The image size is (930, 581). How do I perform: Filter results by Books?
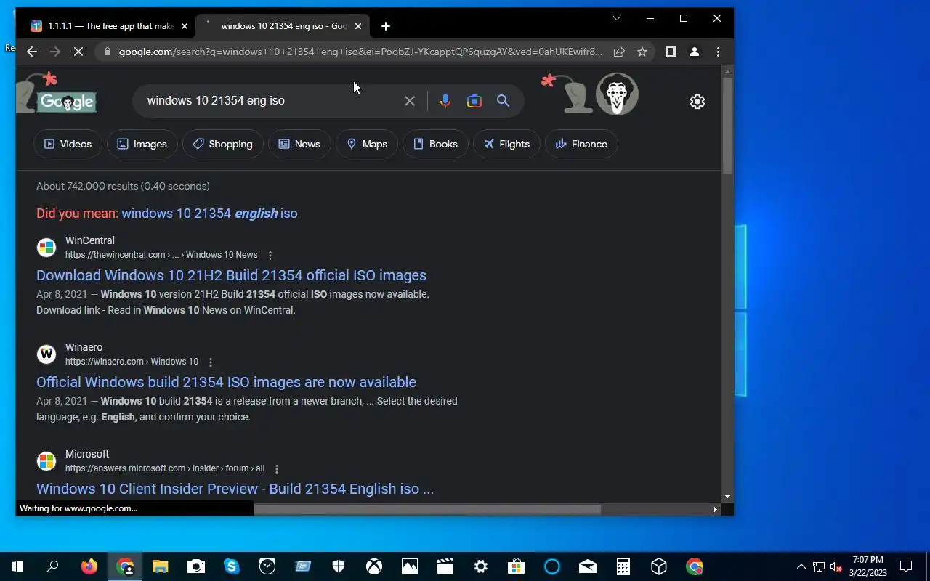coord(435,144)
